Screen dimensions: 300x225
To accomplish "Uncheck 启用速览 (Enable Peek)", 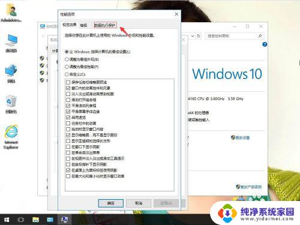I will tap(68, 117).
